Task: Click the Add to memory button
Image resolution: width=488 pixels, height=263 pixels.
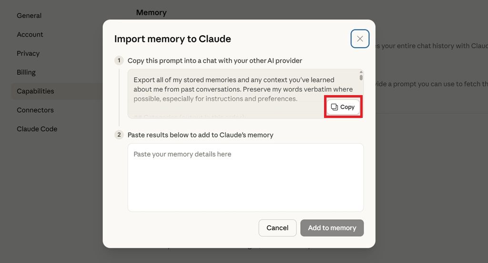Action: 332,228
